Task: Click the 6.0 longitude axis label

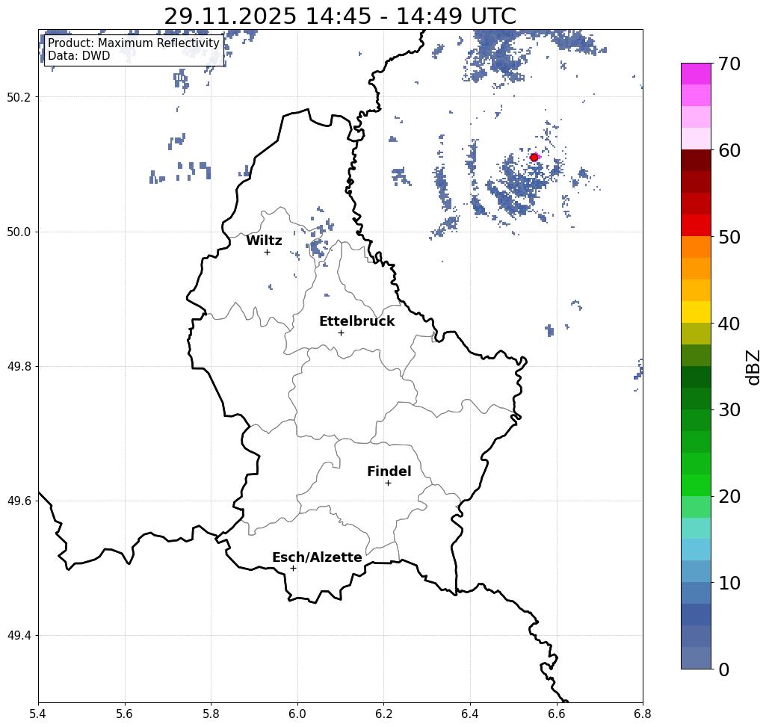Action: [x=297, y=714]
